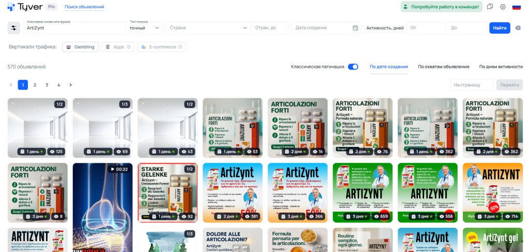Go to page 3

point(47,85)
